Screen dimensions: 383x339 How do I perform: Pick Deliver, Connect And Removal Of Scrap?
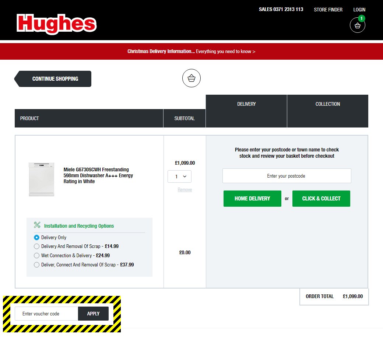pyautogui.click(x=36, y=265)
